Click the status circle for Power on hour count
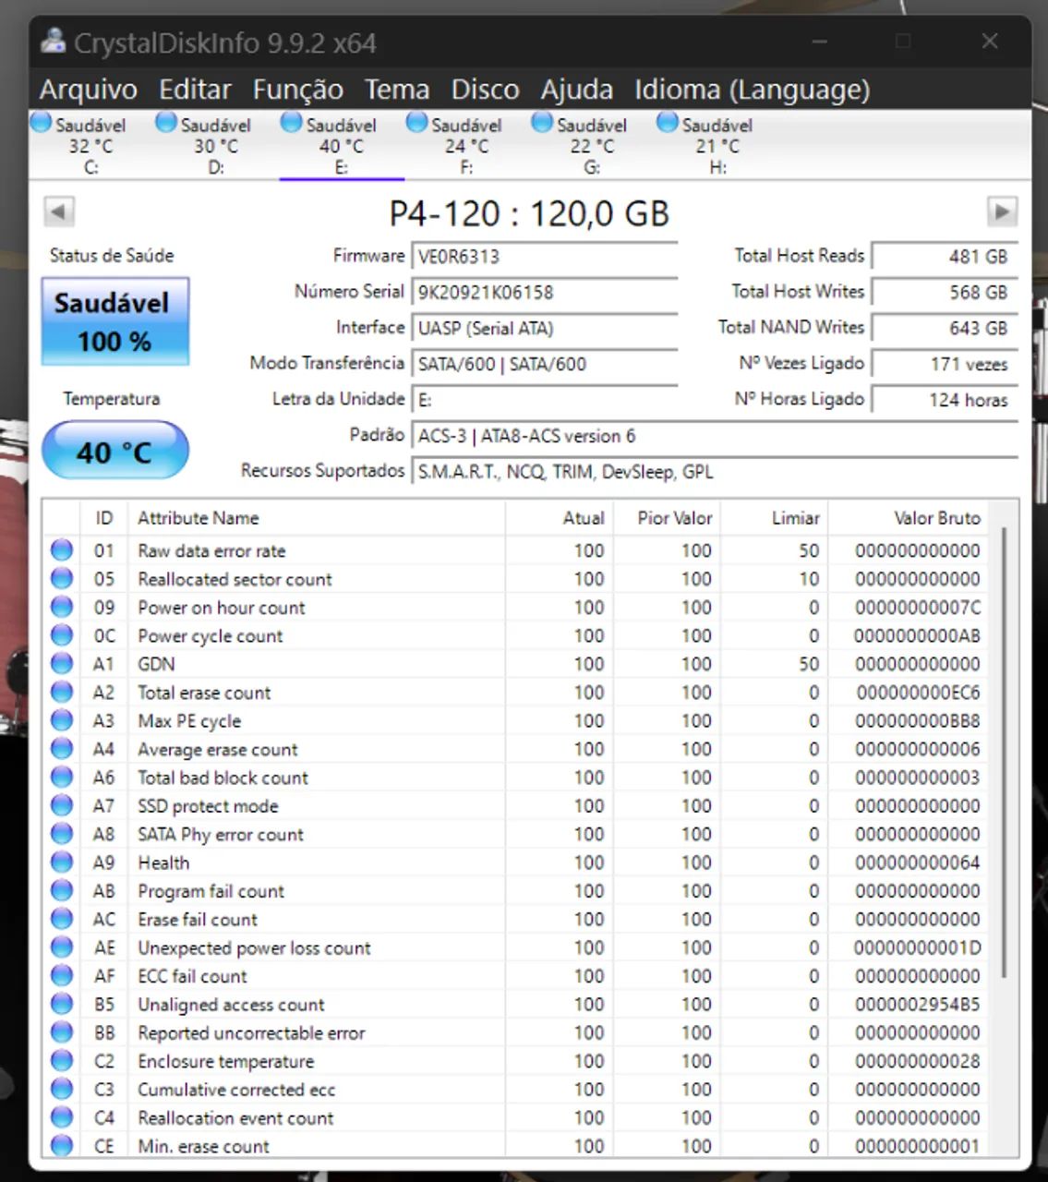 pos(62,607)
